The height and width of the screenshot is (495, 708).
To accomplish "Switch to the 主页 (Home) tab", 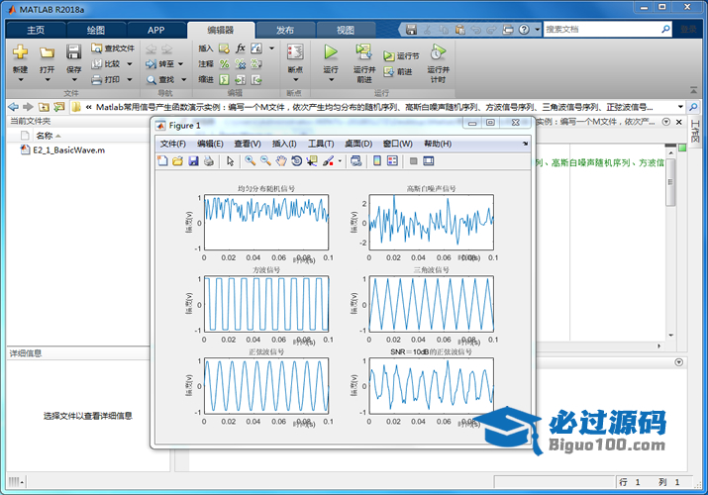I will tap(36, 31).
